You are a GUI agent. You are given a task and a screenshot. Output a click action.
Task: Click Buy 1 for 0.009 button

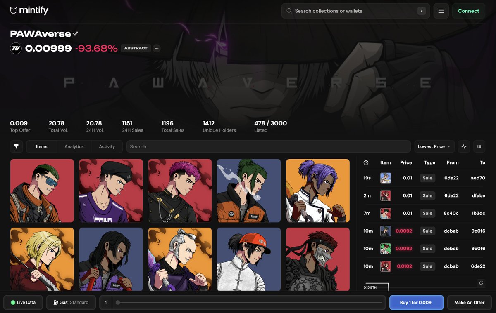click(x=416, y=302)
